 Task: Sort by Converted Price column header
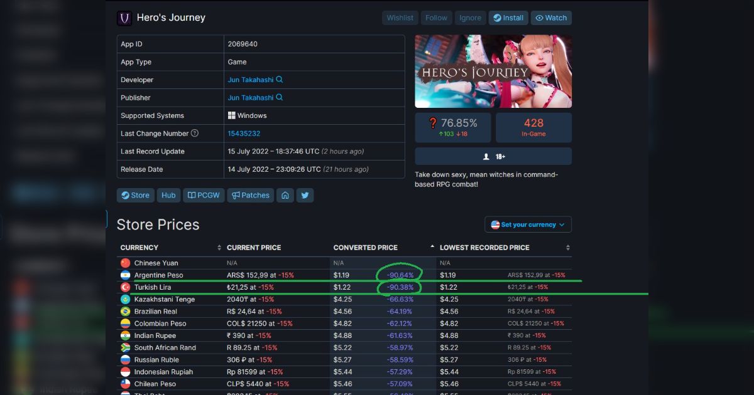click(x=383, y=248)
